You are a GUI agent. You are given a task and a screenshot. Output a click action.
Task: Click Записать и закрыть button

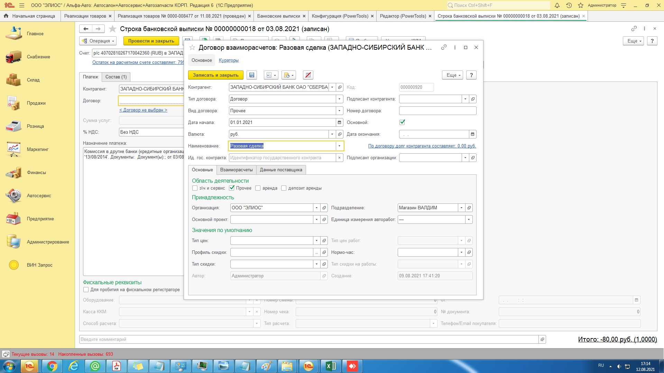[x=215, y=75]
